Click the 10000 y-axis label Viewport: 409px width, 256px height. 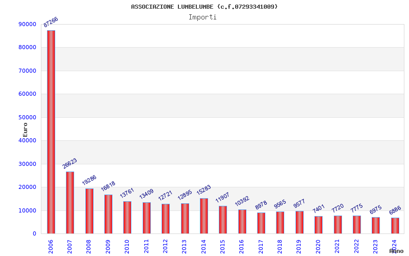[x=28, y=210]
